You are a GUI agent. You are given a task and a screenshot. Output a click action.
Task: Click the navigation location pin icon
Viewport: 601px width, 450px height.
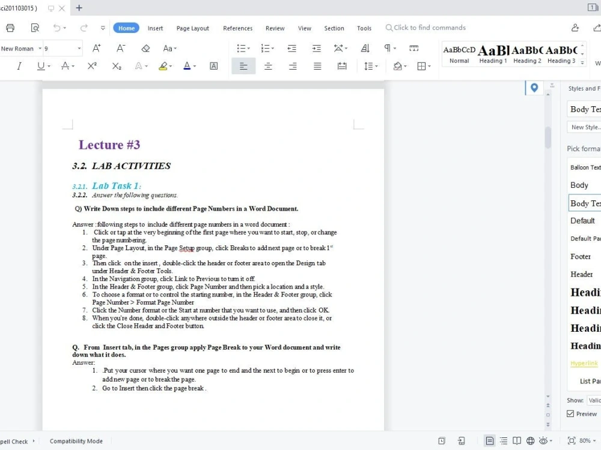click(x=534, y=88)
